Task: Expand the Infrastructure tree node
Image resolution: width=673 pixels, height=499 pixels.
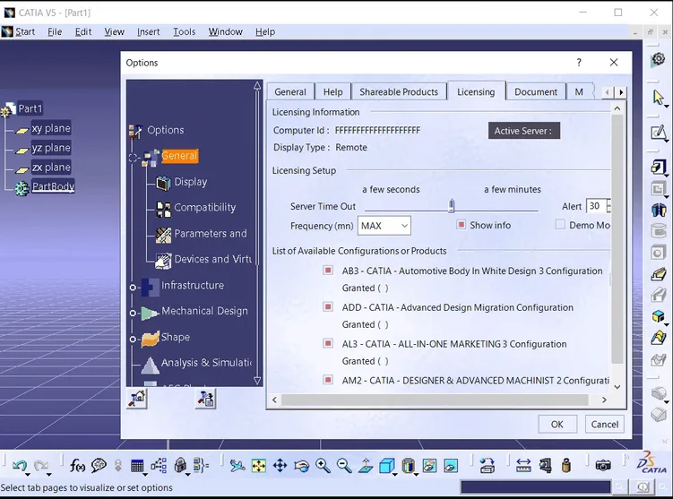Action: click(x=133, y=287)
